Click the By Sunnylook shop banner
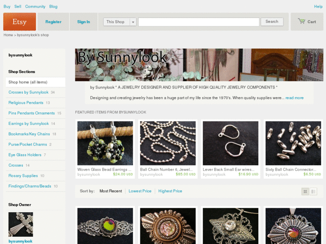326x244 pixels. [199, 65]
